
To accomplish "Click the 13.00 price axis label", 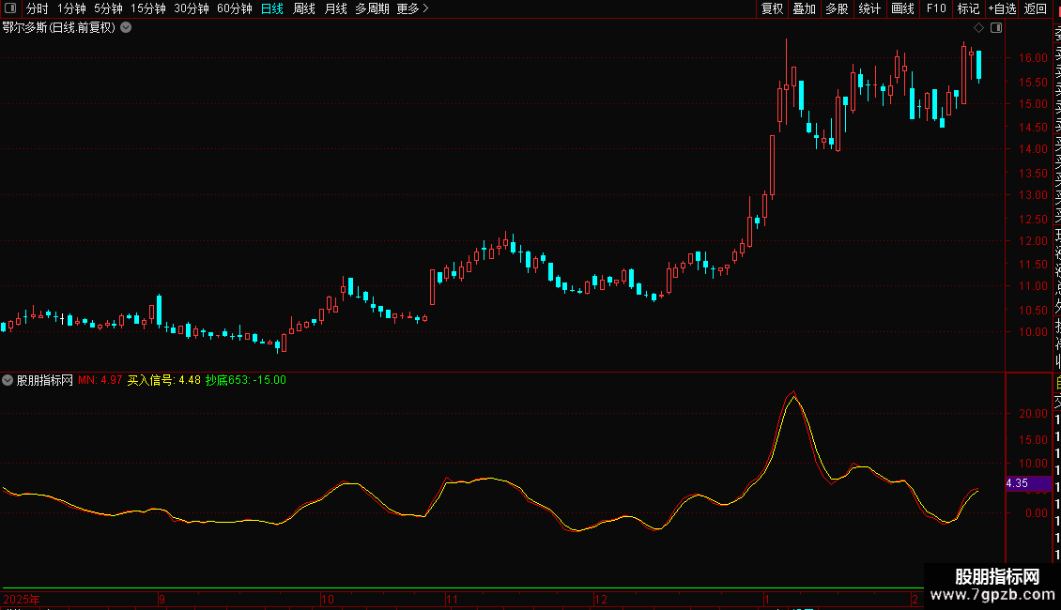I will click(1033, 195).
